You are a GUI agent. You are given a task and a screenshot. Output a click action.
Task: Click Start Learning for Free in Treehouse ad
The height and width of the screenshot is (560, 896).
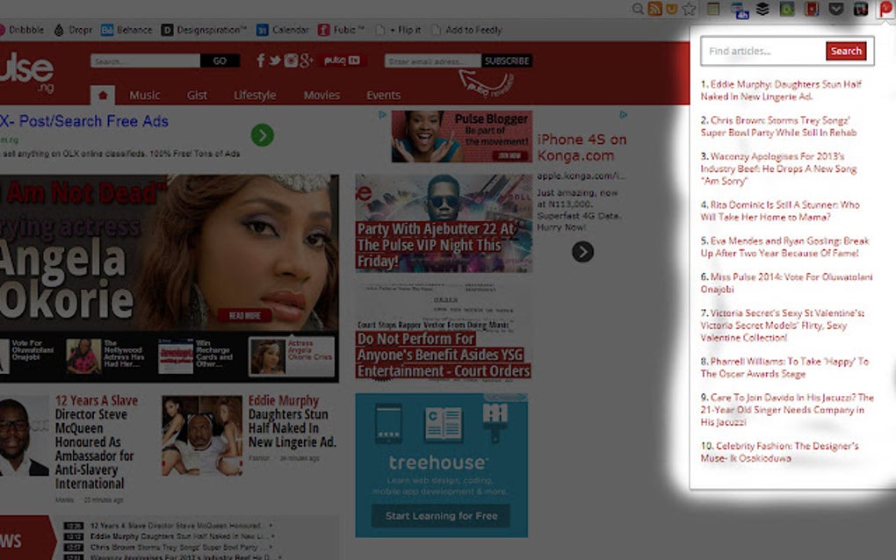click(441, 517)
